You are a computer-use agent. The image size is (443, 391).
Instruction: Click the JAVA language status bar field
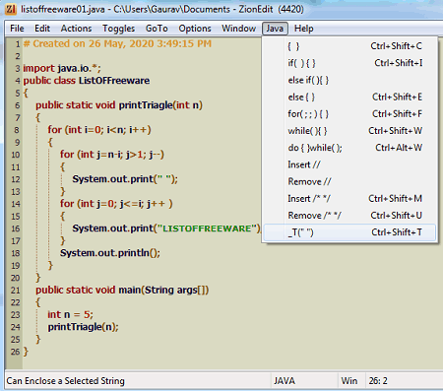304,381
